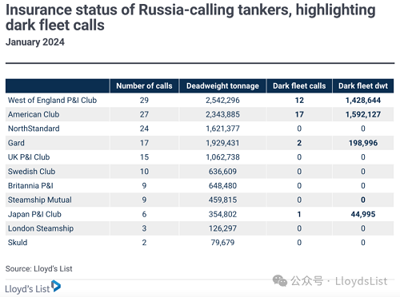Select the London Steamship row
This screenshot has height=297, width=400.
(x=199, y=228)
